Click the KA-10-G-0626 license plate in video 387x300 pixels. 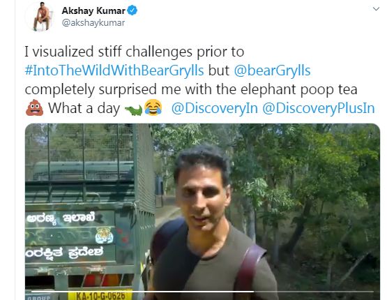pos(100,295)
